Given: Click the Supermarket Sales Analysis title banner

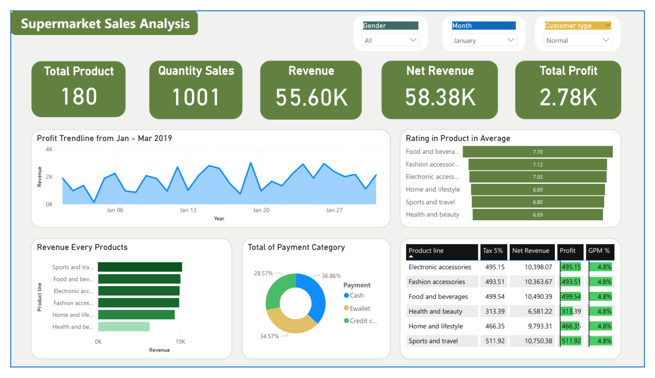Looking at the screenshot, I should point(105,23).
